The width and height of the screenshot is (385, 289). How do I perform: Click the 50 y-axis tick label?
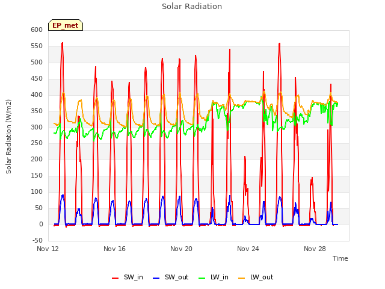38,208
